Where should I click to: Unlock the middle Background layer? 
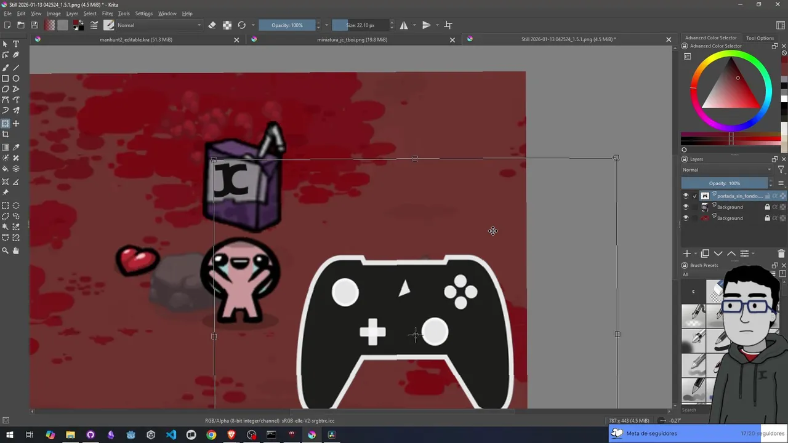tap(767, 207)
